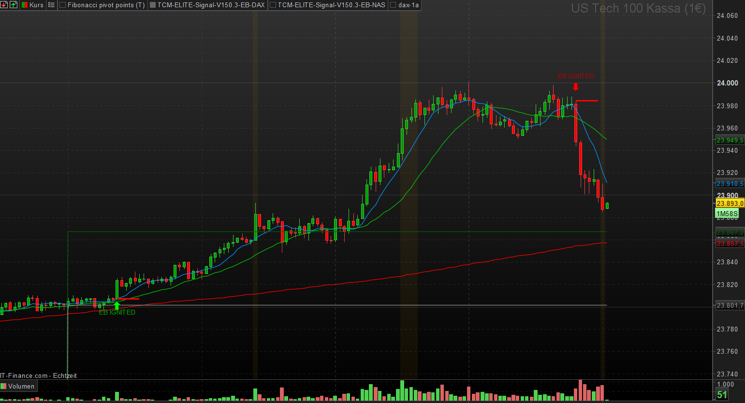Open the Volumen indicator settings label
This screenshot has width=745, height=403.
tap(21, 386)
